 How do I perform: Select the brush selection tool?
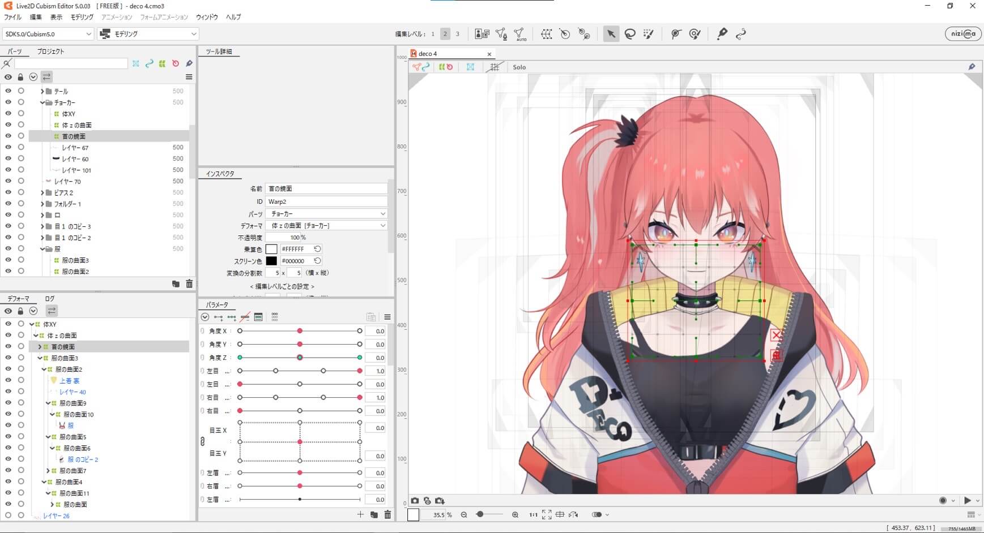(649, 34)
